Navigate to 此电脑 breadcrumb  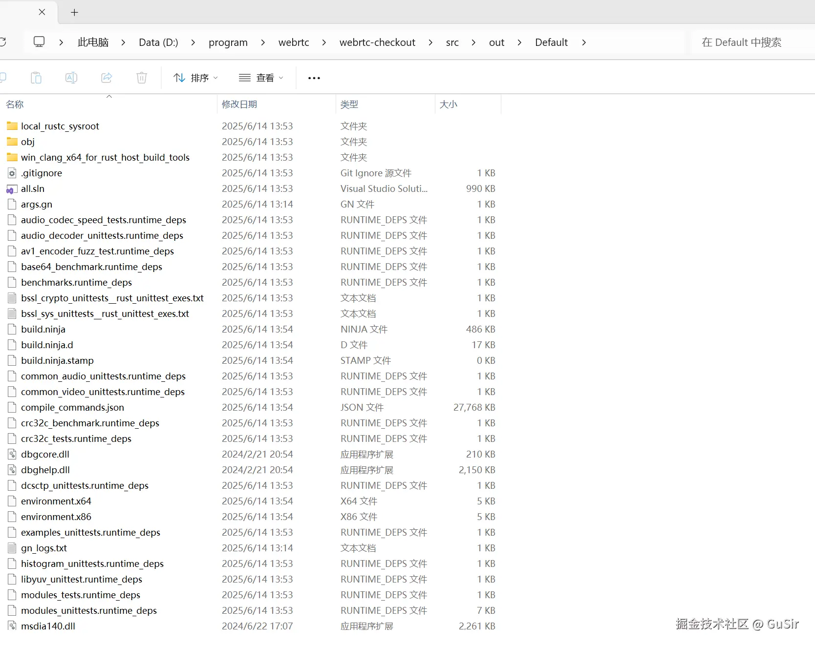click(93, 42)
